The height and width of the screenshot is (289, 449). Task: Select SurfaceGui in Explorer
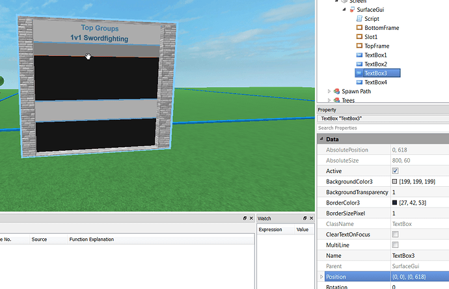pyautogui.click(x=370, y=10)
